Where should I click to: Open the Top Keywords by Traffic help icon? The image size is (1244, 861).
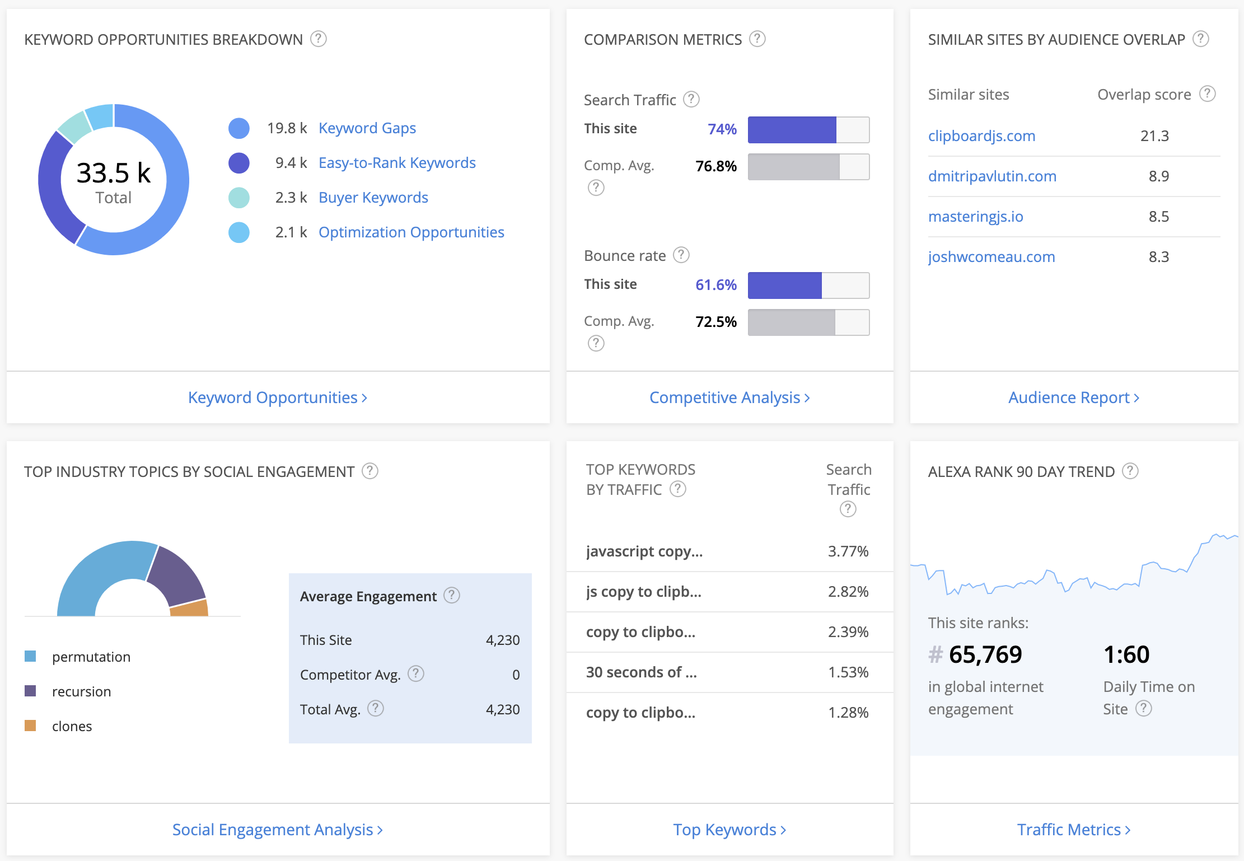[x=678, y=489]
